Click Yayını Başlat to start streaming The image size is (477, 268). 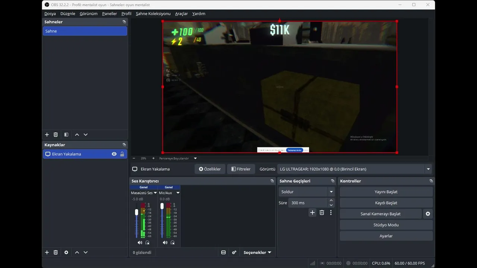click(x=386, y=192)
